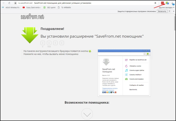Click the savefrom.net logo
The height and width of the screenshot is (121, 176).
(x=32, y=17)
